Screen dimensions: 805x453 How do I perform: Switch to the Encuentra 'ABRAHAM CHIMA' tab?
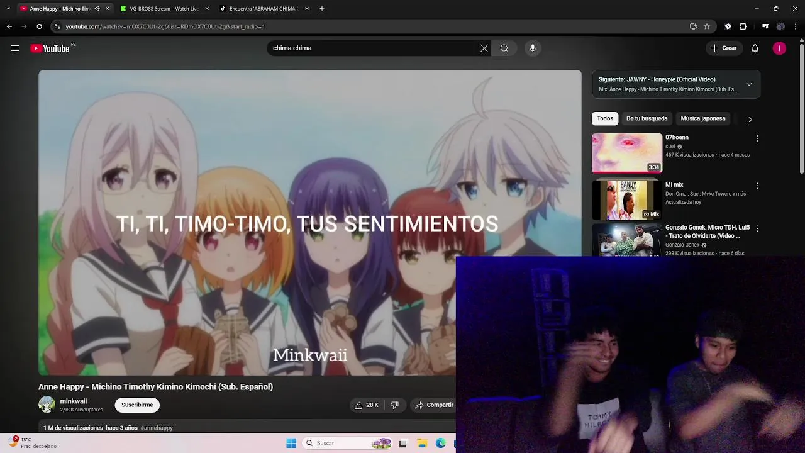264,9
